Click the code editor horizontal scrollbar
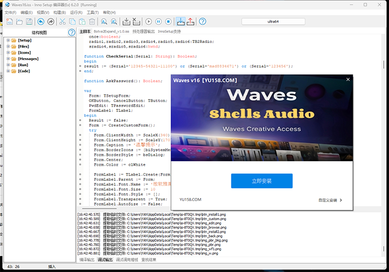 tap(99, 209)
